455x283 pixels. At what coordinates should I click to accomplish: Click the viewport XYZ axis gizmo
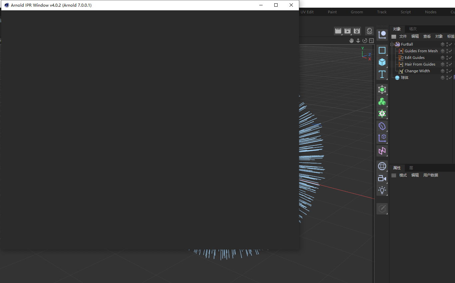click(x=366, y=54)
